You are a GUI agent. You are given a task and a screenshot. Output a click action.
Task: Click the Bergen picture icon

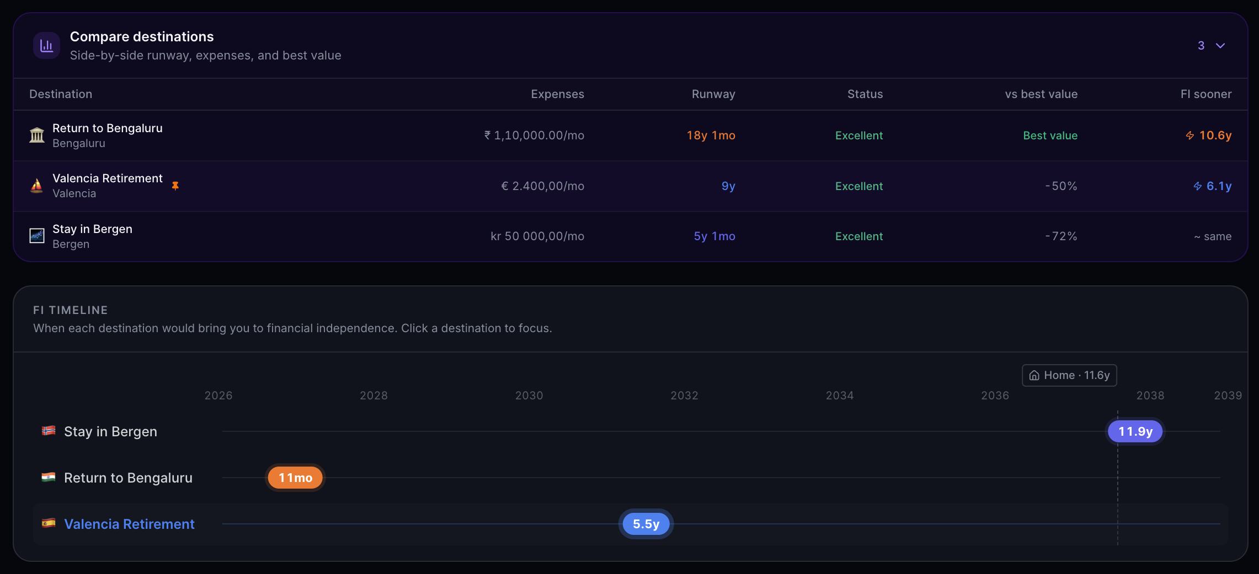point(37,236)
